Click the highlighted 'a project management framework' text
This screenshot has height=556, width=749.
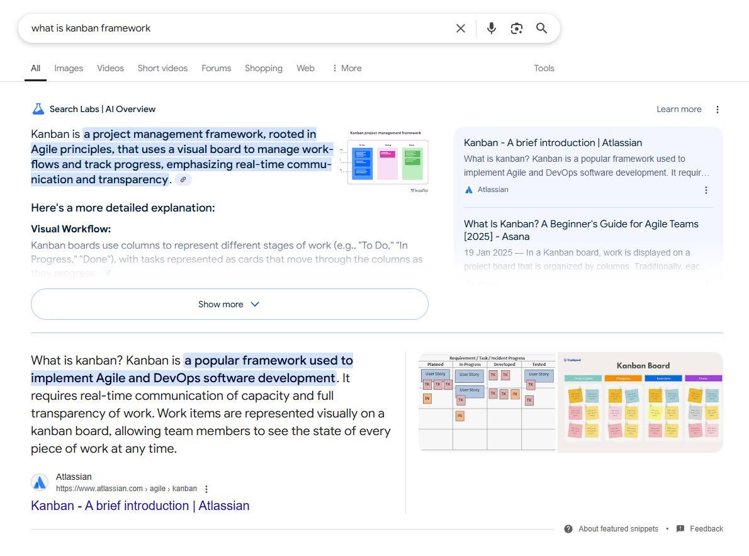pos(174,134)
